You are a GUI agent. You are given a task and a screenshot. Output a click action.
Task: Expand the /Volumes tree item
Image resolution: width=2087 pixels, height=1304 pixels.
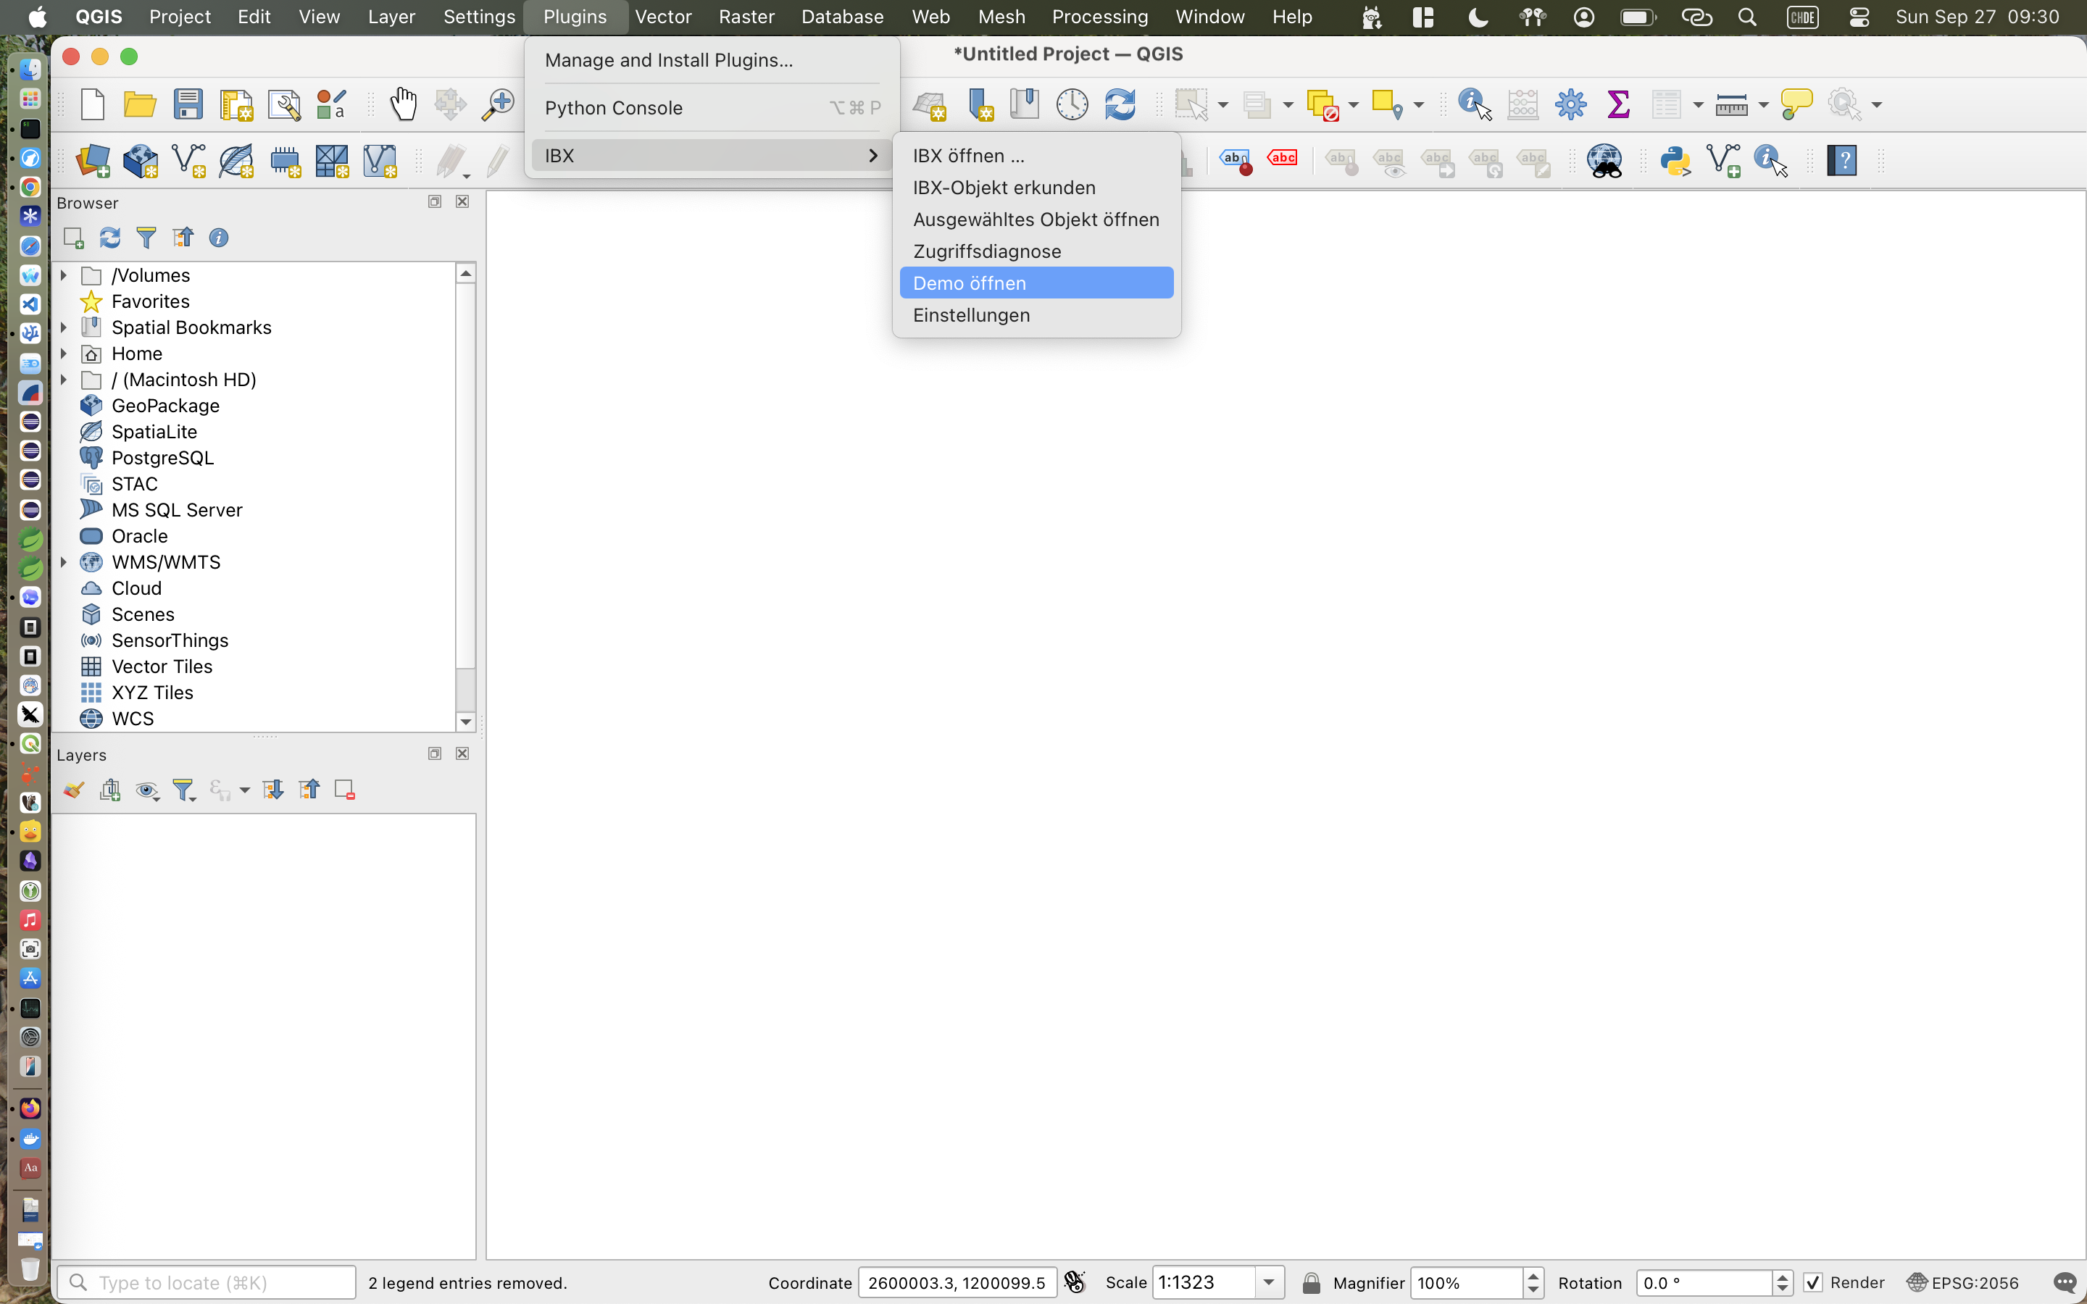[64, 275]
